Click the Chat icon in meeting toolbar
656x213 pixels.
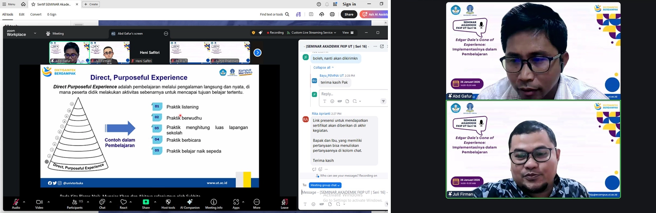click(102, 202)
